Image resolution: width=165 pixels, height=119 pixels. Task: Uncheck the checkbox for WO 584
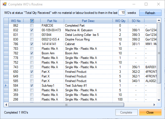click(x=32, y=85)
